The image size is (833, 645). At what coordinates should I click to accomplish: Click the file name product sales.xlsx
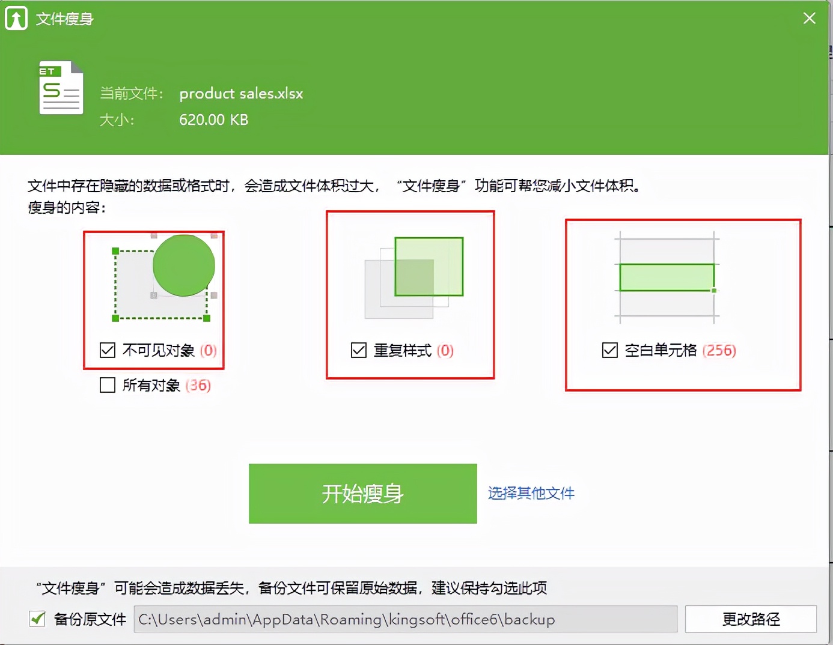point(240,93)
